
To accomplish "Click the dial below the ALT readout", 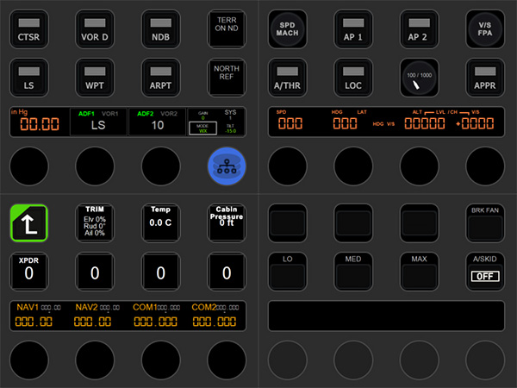I will tap(419, 166).
